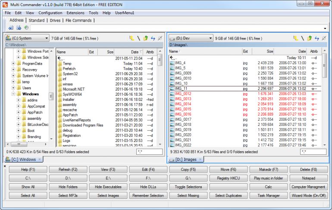Click the address bar back arrow icon
332x210 pixels.
click(11, 28)
